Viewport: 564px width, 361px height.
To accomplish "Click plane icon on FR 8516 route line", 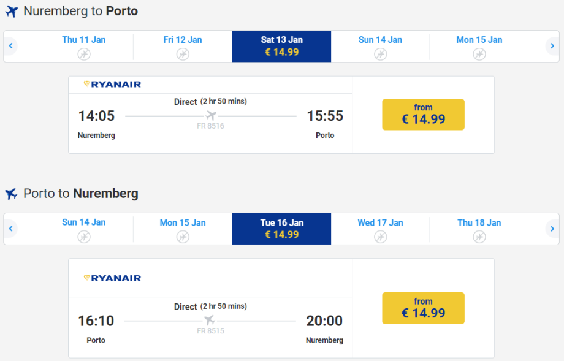I will [x=211, y=116].
